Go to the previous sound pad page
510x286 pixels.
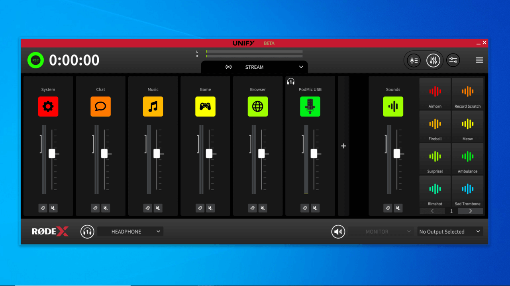point(432,211)
